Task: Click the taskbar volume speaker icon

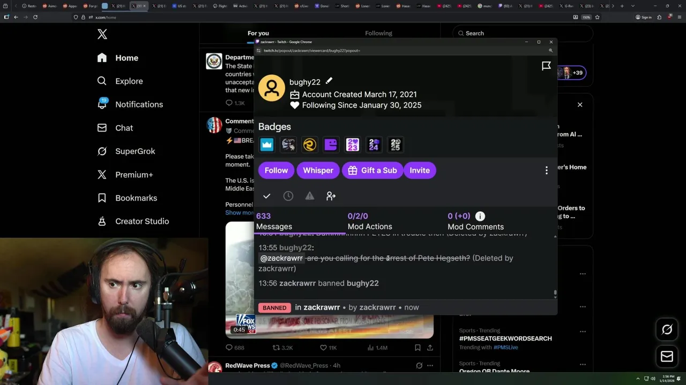Action: click(653, 379)
